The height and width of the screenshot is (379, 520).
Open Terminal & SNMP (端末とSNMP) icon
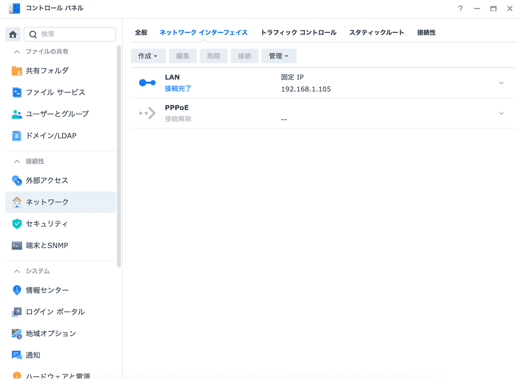pos(17,245)
